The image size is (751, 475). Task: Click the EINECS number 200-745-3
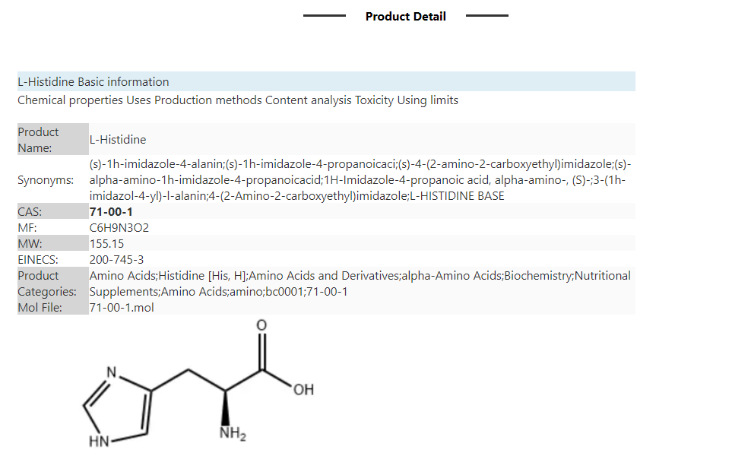pyautogui.click(x=116, y=259)
